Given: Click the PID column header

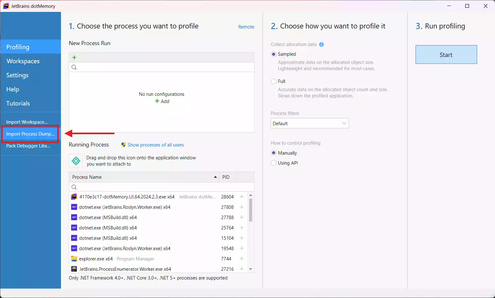Looking at the screenshot, I should [228, 177].
